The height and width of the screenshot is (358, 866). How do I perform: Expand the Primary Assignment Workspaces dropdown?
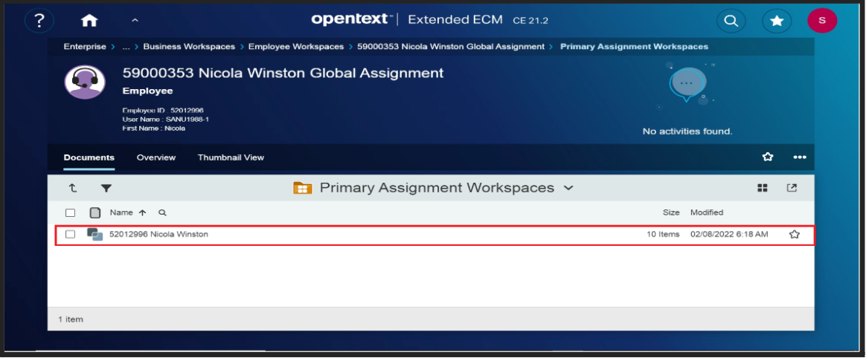568,188
